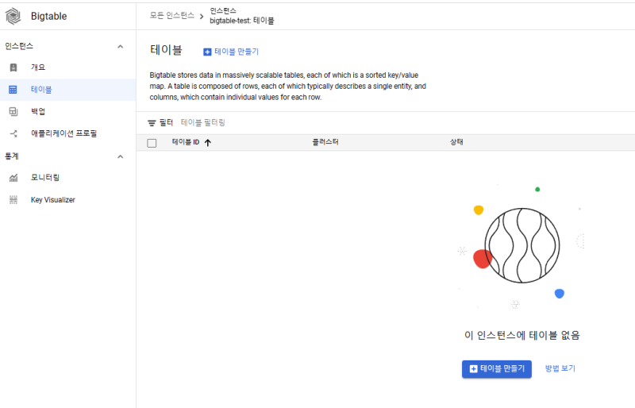Click the blue 테이블 만들기 button
Image resolution: width=635 pixels, height=408 pixels.
[497, 369]
